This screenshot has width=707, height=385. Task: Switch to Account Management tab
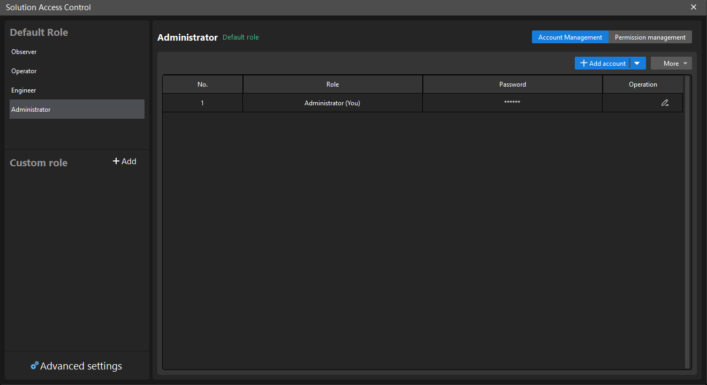point(570,37)
